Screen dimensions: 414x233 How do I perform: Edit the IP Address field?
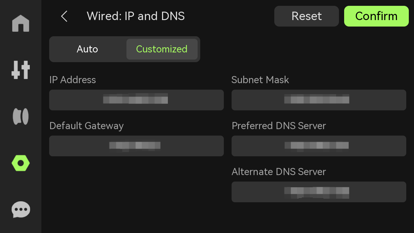pos(136,100)
